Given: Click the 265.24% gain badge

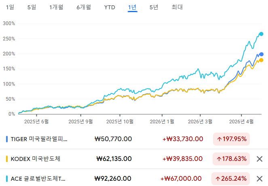Looking at the screenshot, I should [231, 179].
